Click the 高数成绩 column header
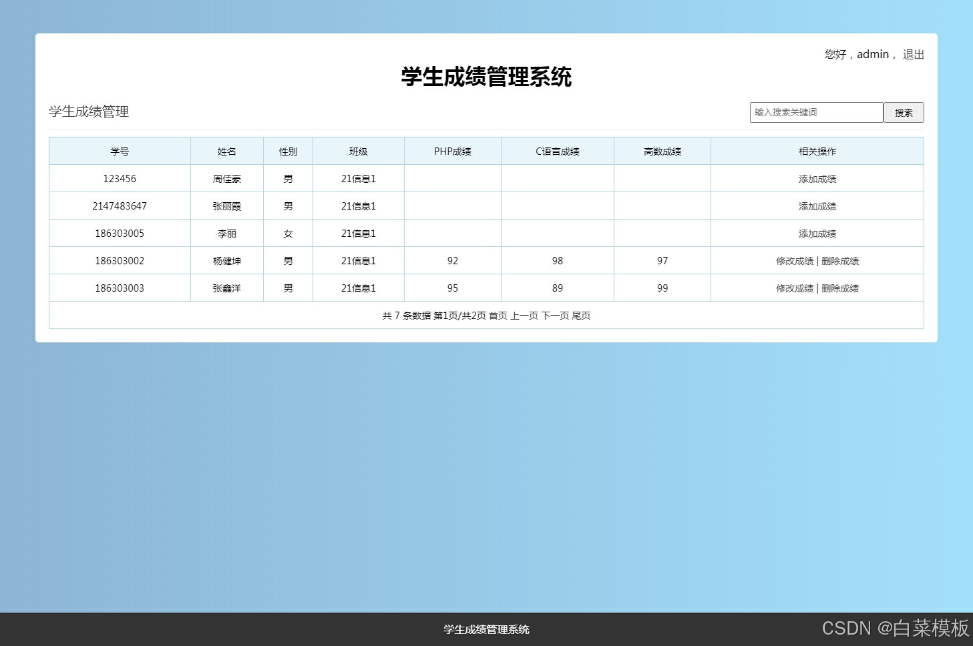Viewport: 973px width, 646px height. tap(662, 151)
